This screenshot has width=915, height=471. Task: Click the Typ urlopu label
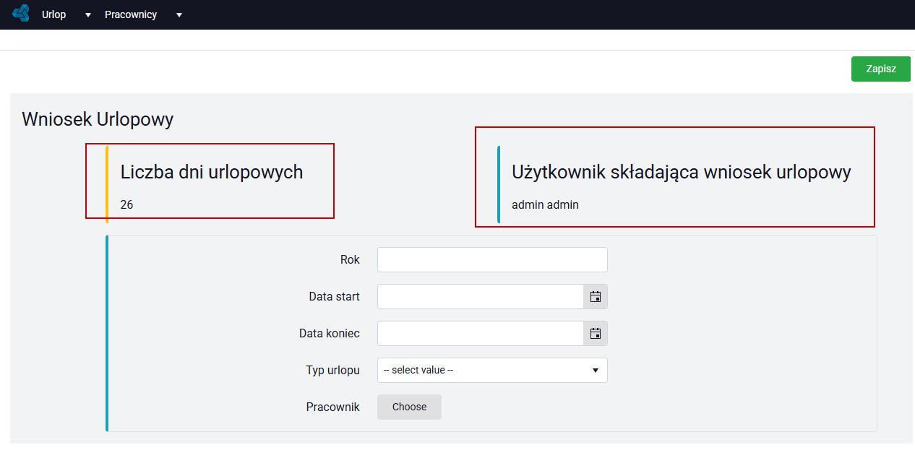pyautogui.click(x=333, y=370)
